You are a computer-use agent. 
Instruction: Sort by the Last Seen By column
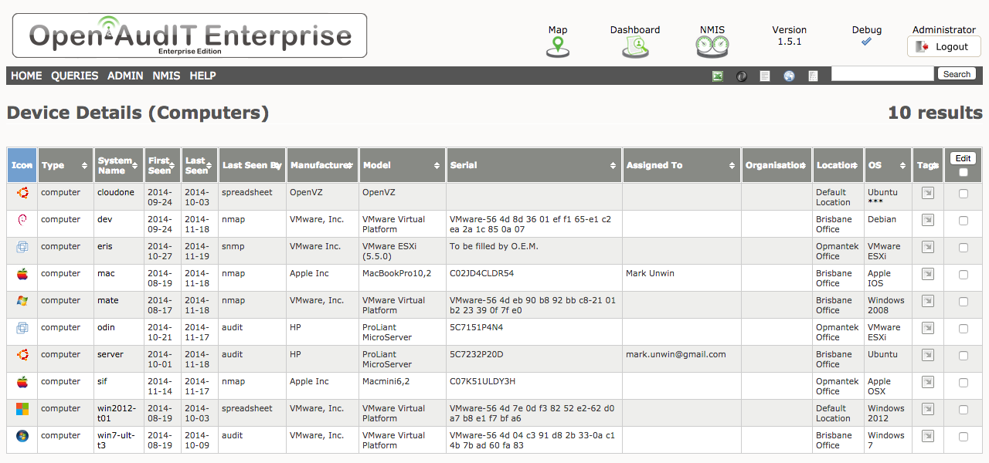point(252,165)
